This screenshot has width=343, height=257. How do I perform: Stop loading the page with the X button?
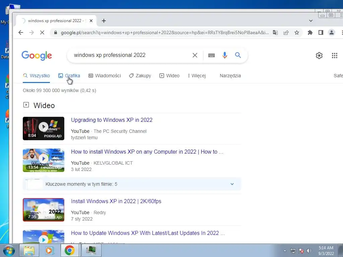pos(42,32)
